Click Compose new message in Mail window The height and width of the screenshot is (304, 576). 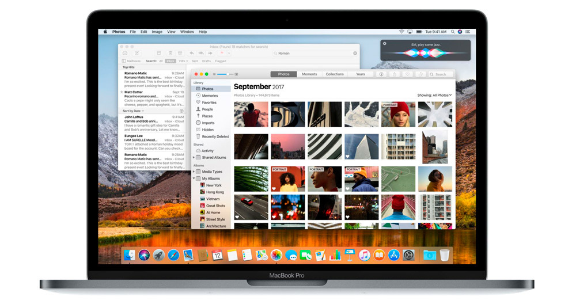pos(137,53)
